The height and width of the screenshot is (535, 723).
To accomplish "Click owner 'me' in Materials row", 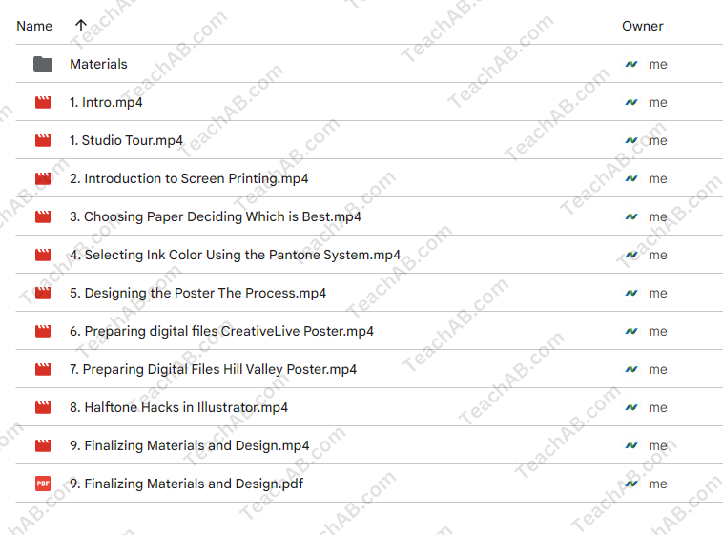I will point(657,65).
